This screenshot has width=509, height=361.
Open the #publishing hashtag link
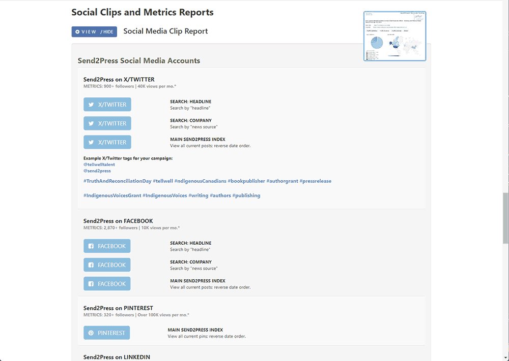246,195
